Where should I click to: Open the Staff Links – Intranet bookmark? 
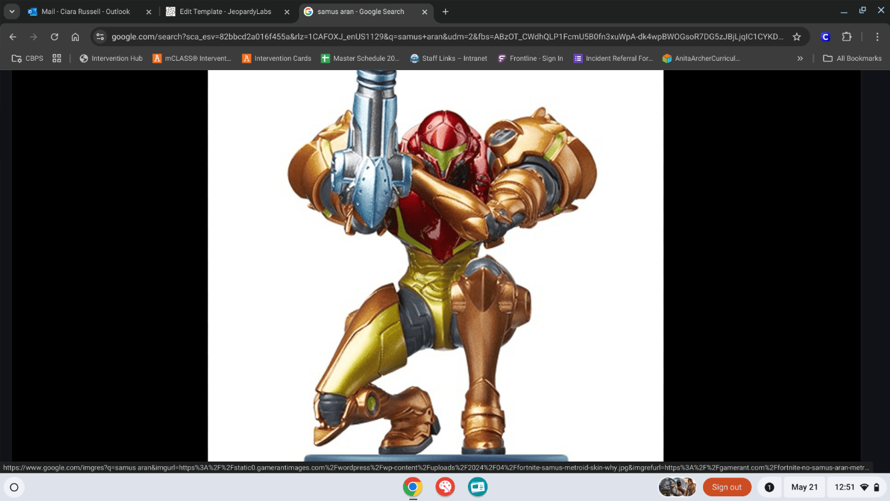(x=449, y=58)
